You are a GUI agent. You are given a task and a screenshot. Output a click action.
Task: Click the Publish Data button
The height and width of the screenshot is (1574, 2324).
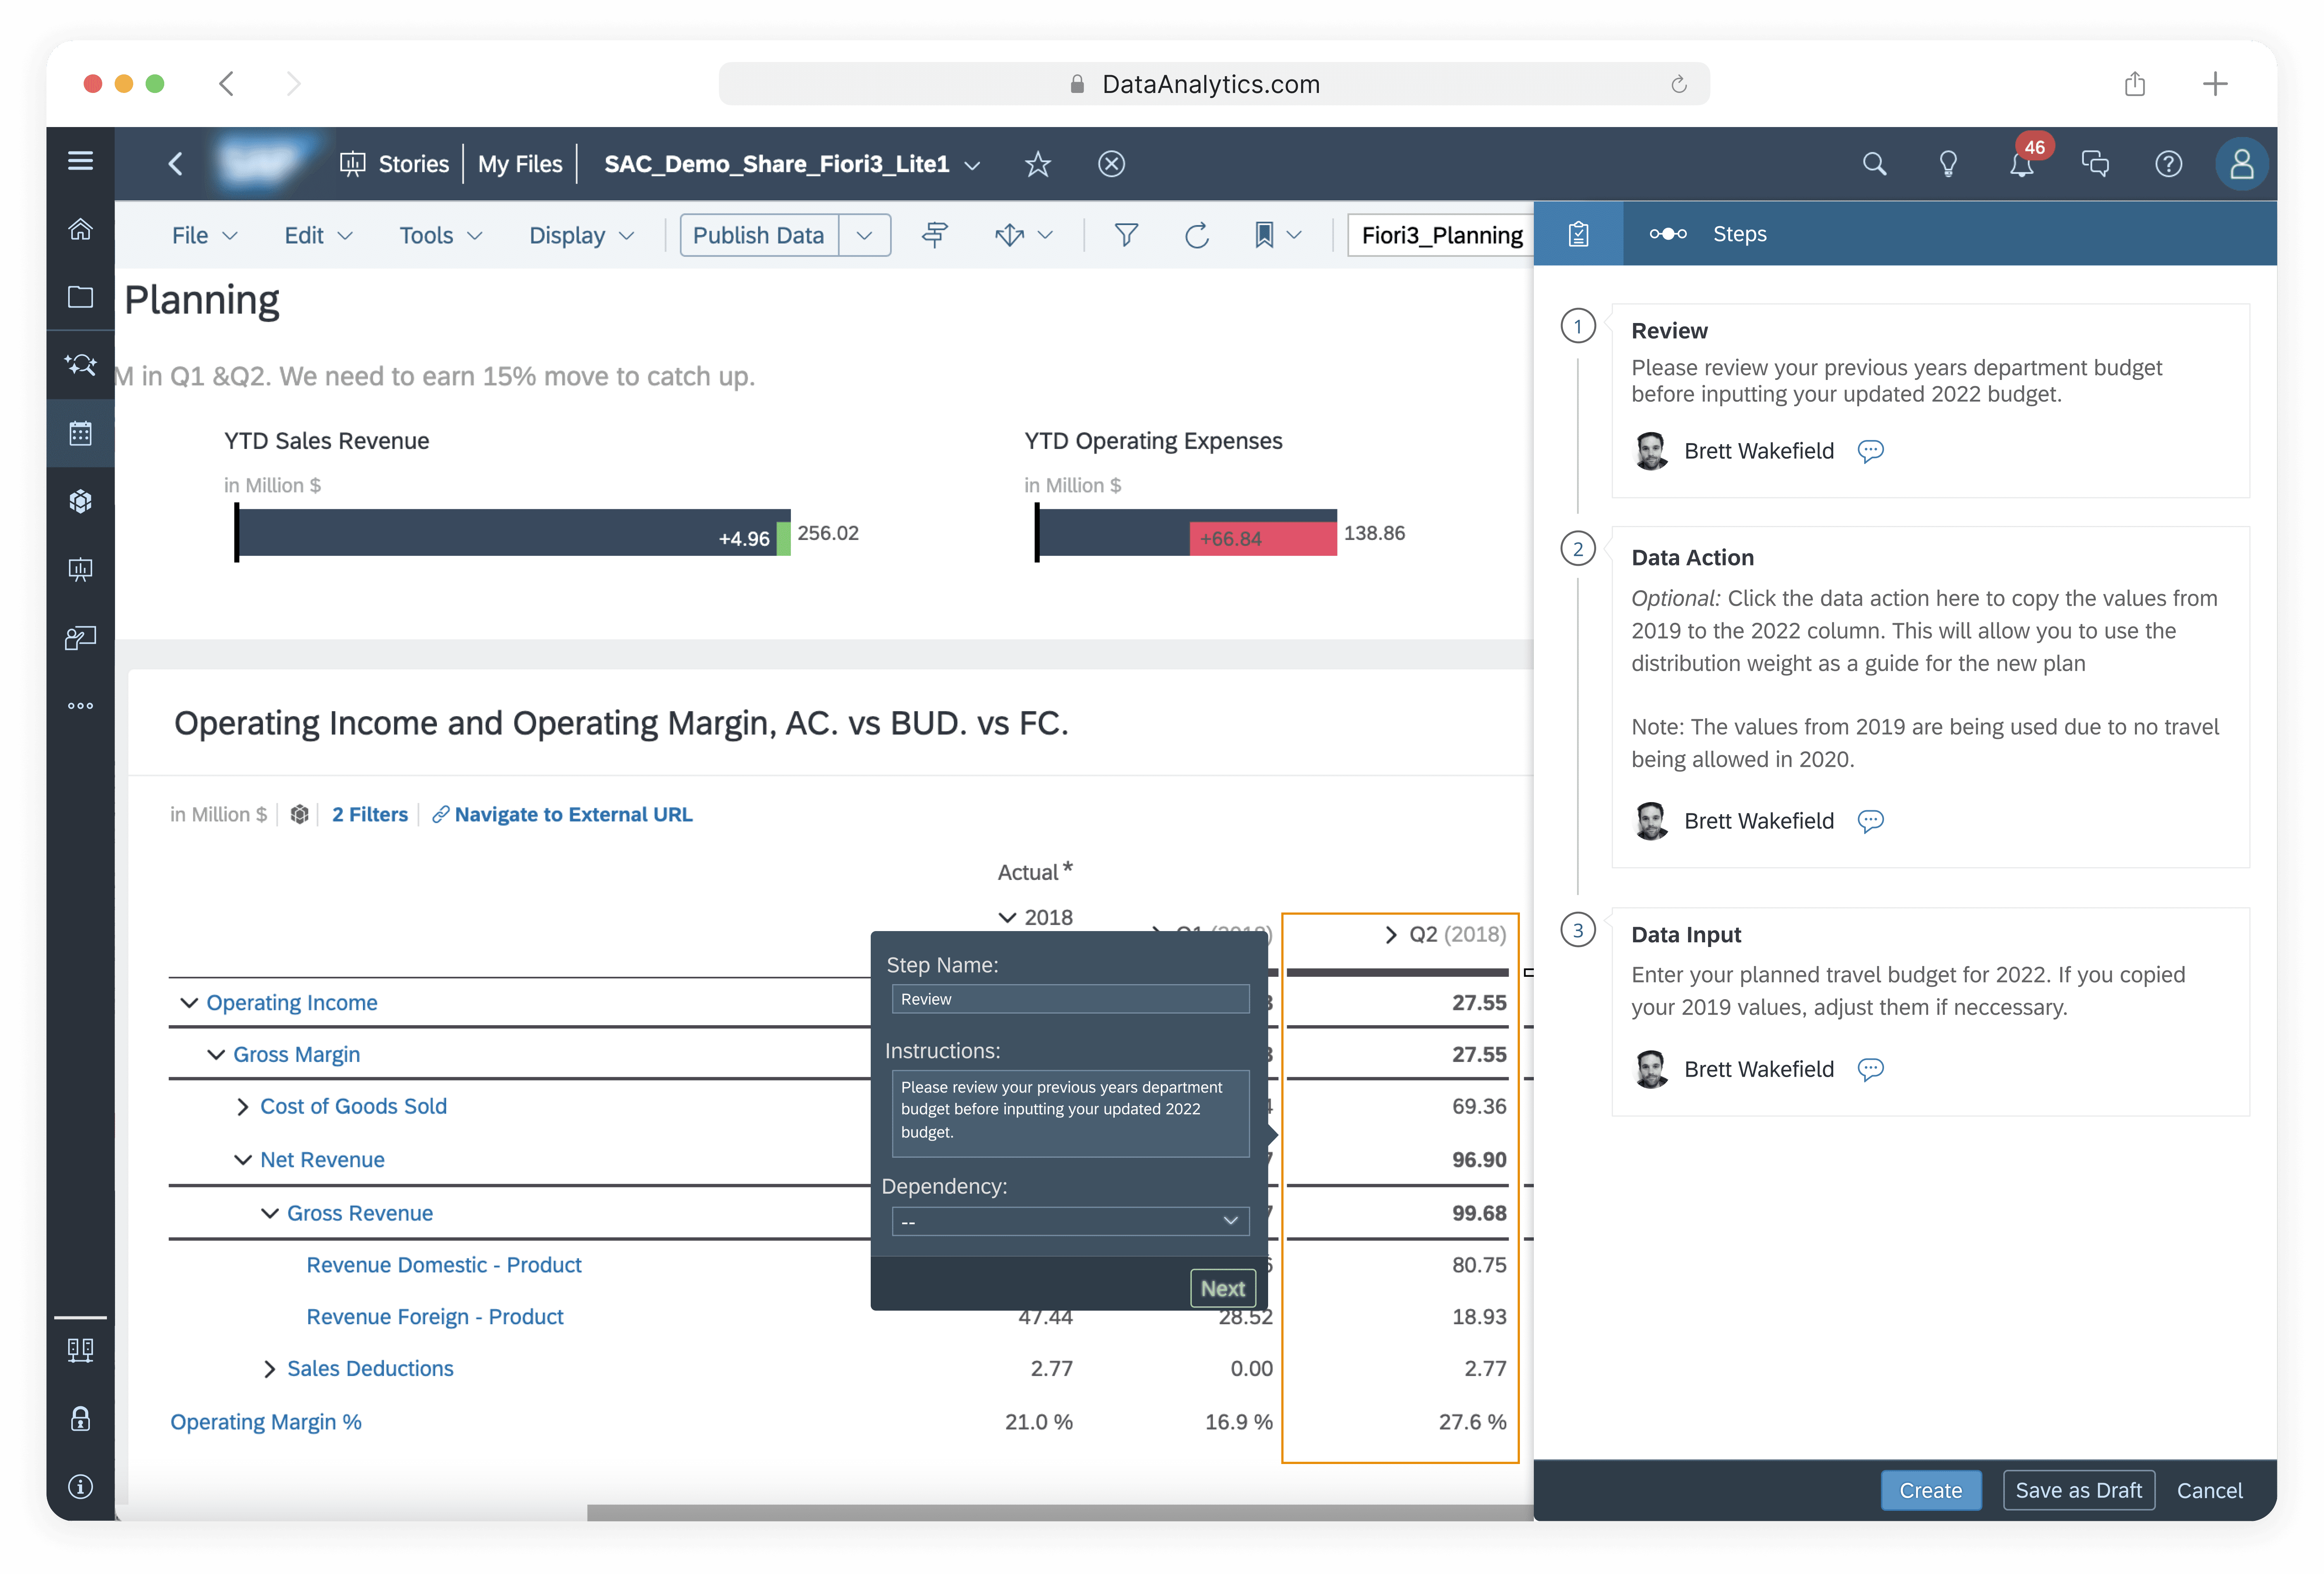759,235
